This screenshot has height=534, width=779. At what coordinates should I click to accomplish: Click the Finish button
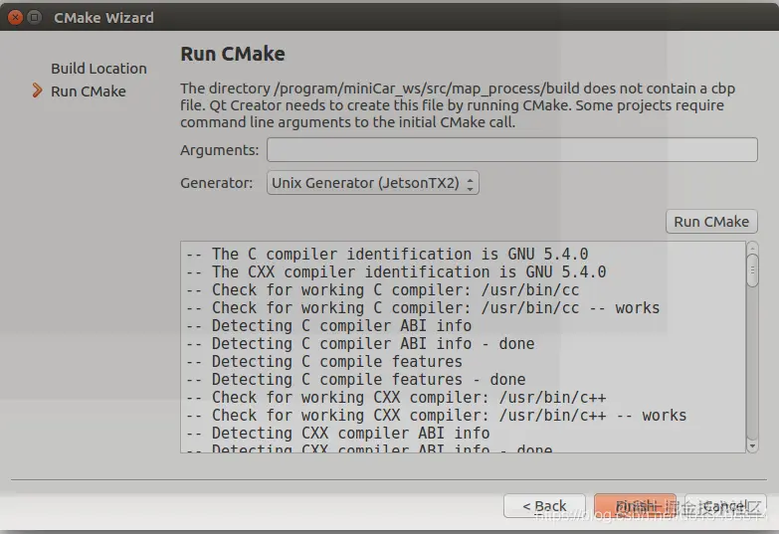[635, 506]
